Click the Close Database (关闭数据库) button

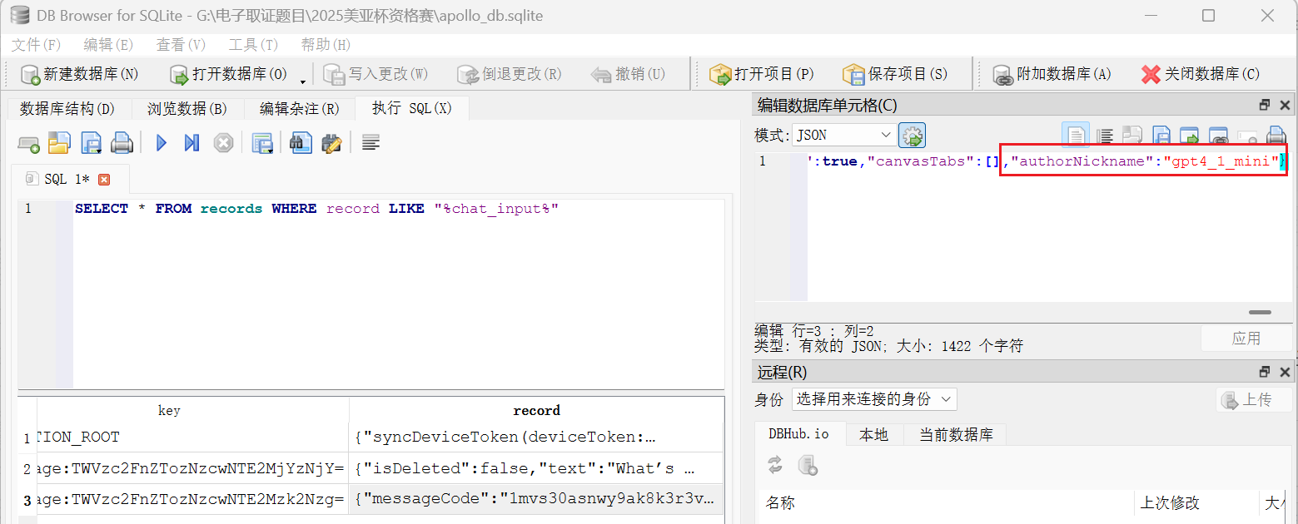click(x=1200, y=74)
